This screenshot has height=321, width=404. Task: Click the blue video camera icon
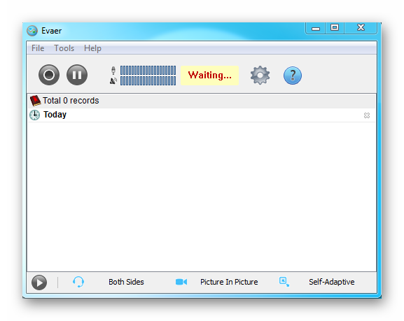tap(181, 282)
